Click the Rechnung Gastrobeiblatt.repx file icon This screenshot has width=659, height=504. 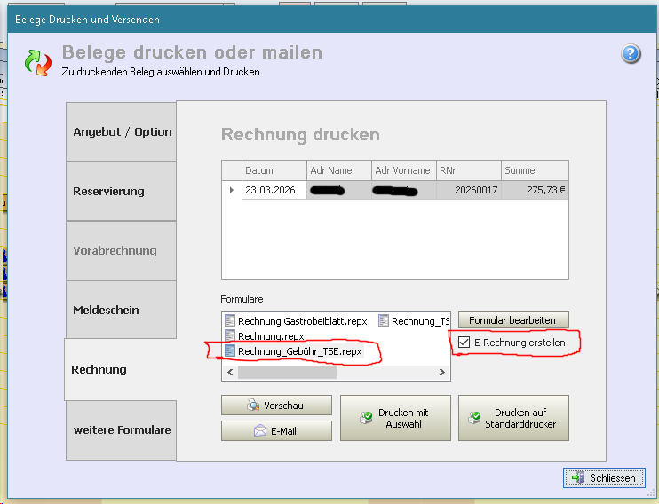[230, 321]
